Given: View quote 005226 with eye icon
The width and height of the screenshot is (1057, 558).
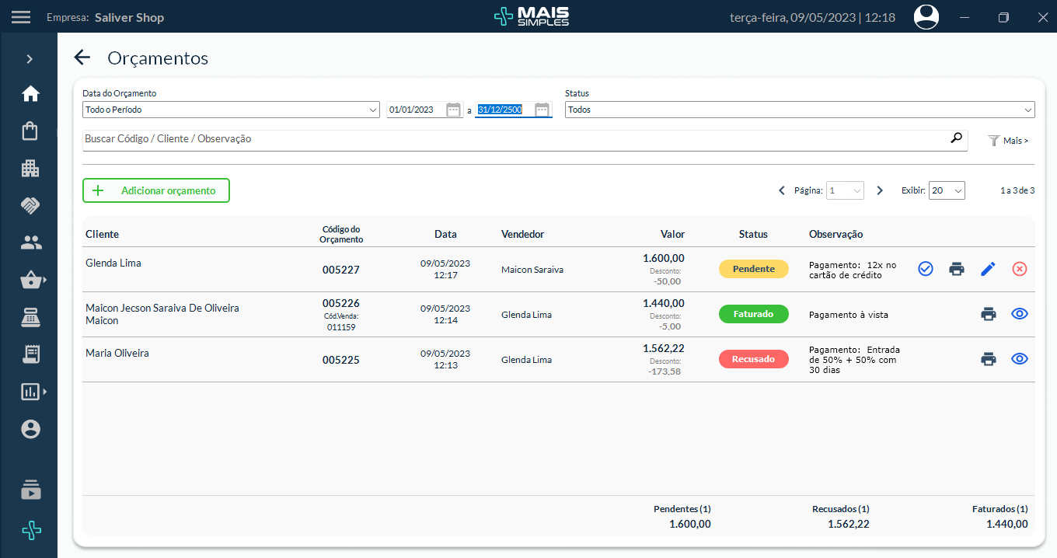Looking at the screenshot, I should pos(1020,314).
